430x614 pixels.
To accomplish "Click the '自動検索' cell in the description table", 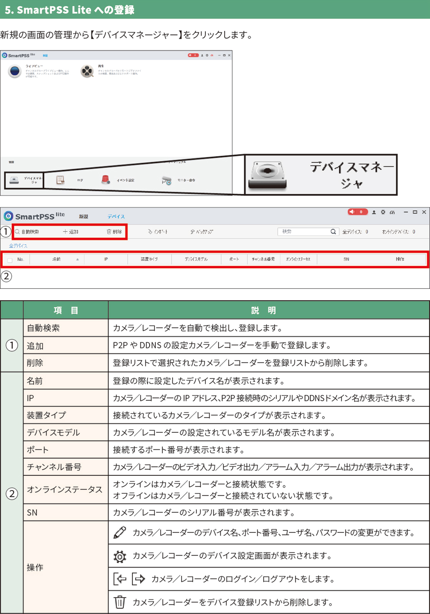I will [x=66, y=328].
